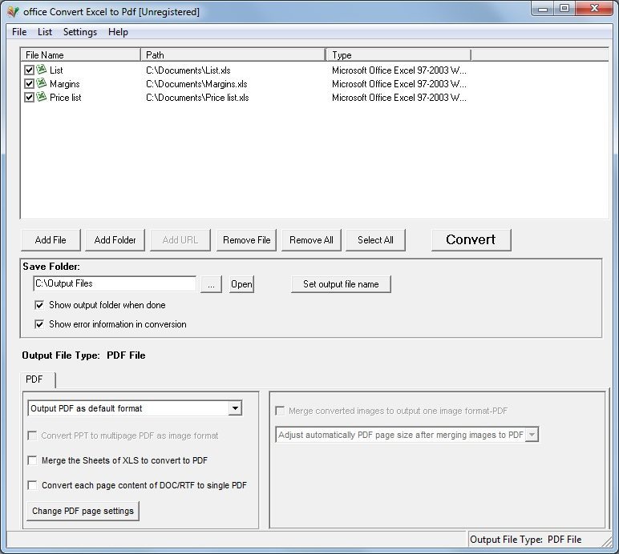The image size is (619, 554).
Task: Open the Help menu
Action: tap(118, 32)
